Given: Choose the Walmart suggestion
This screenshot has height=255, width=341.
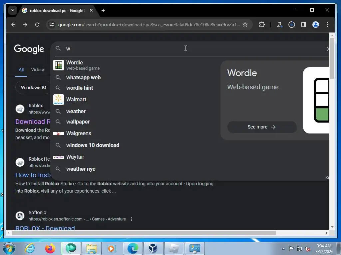Looking at the screenshot, I should click(x=135, y=100).
